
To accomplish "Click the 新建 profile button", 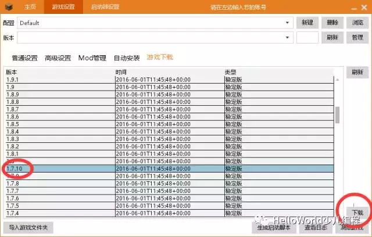I will (x=307, y=23).
